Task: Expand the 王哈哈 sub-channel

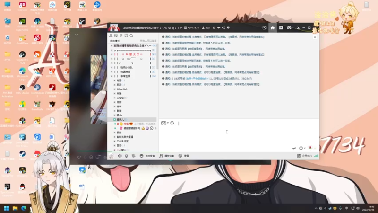Action: pyautogui.click(x=114, y=98)
